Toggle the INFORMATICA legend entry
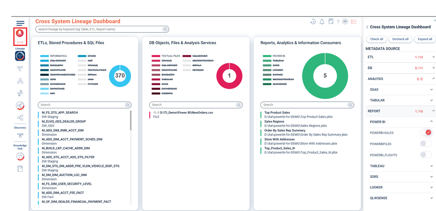Viewport: 436px width, 211px height. pyautogui.click(x=53, y=56)
